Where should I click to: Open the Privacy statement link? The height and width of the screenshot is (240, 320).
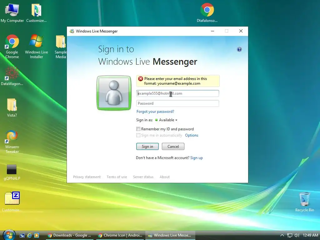pos(87,177)
